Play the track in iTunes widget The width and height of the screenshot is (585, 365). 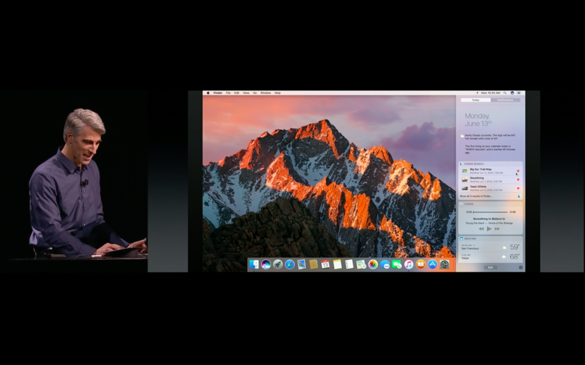[489, 229]
